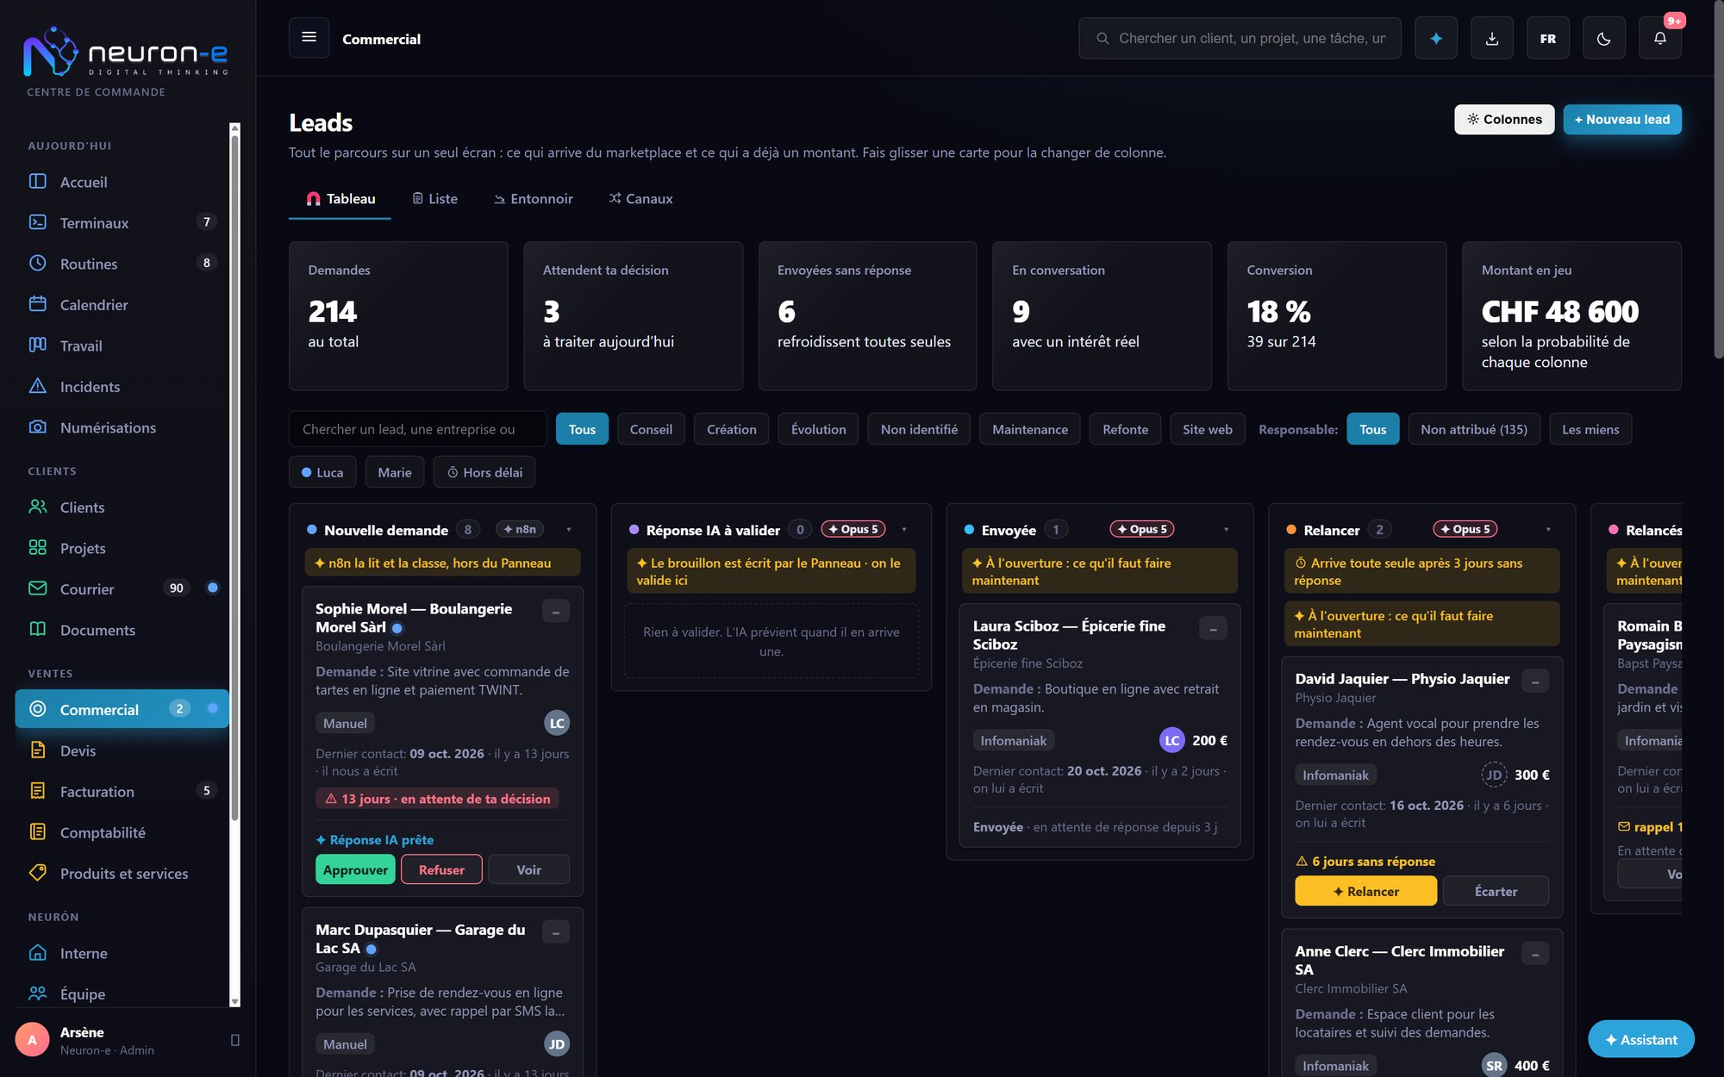The height and width of the screenshot is (1077, 1724).
Task: Open Terminaux in sidebar
Action: (x=122, y=222)
